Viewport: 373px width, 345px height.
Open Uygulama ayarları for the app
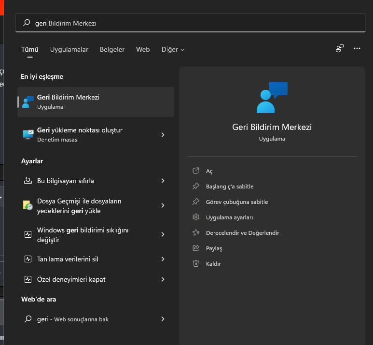coord(229,217)
